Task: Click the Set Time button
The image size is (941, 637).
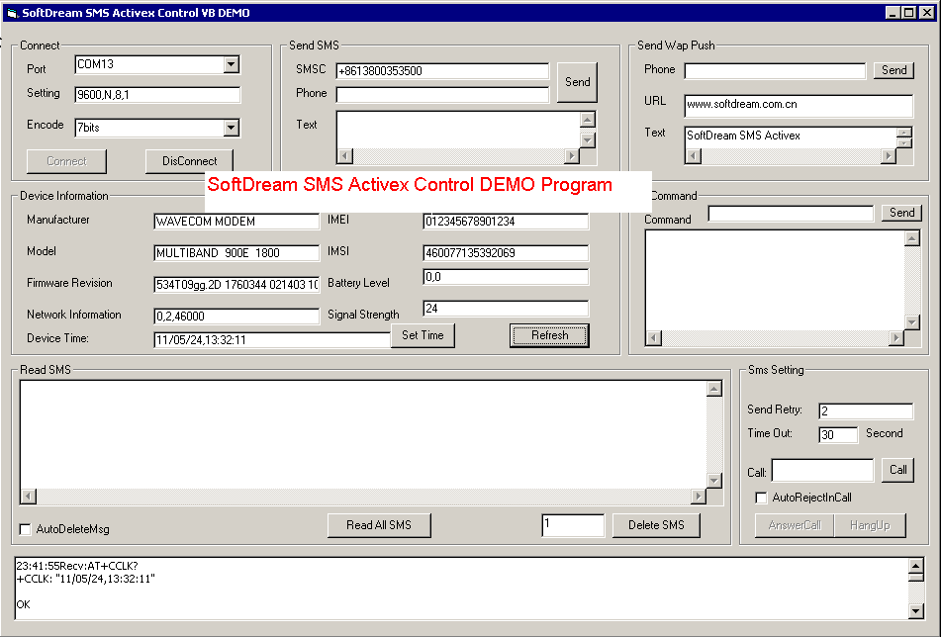Action: [x=423, y=335]
